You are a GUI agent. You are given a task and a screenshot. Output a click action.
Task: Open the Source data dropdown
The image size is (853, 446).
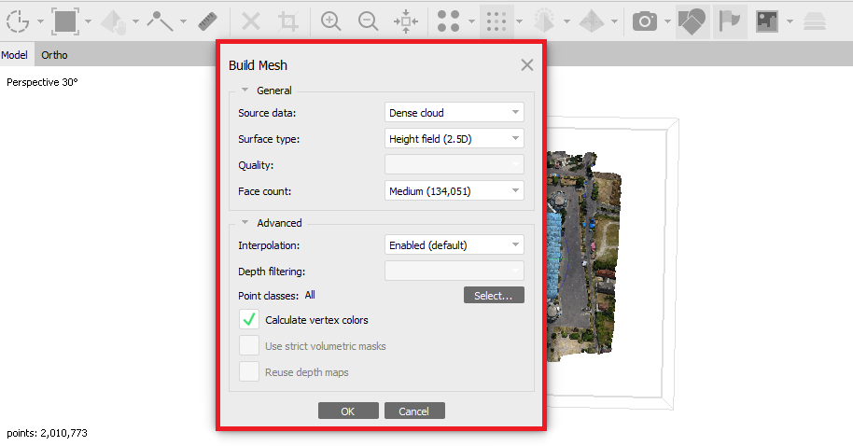click(x=454, y=113)
